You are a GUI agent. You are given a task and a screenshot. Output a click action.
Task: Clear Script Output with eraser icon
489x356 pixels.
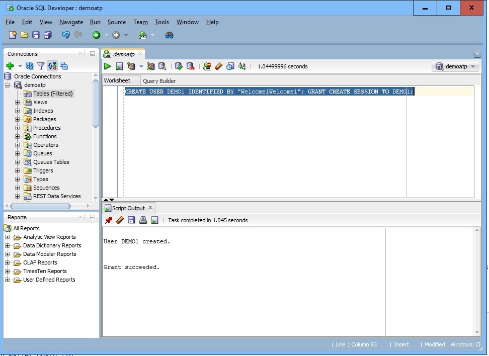tap(120, 220)
